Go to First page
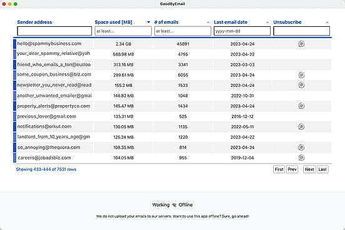Image resolution: width=345 pixels, height=230 pixels. [x=279, y=169]
